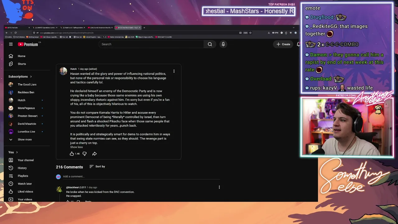
Task: Click the @blackheart.3.011 username
Action: [x=76, y=187]
